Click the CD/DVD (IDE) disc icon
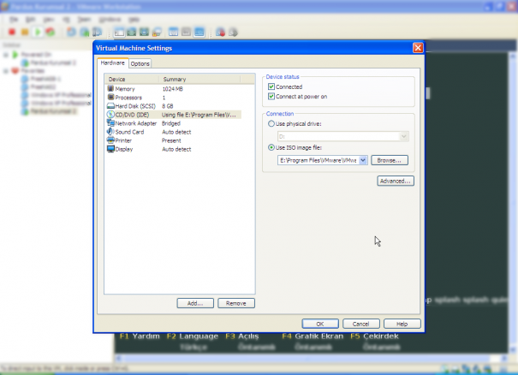The height and width of the screenshot is (375, 518). pyautogui.click(x=110, y=115)
